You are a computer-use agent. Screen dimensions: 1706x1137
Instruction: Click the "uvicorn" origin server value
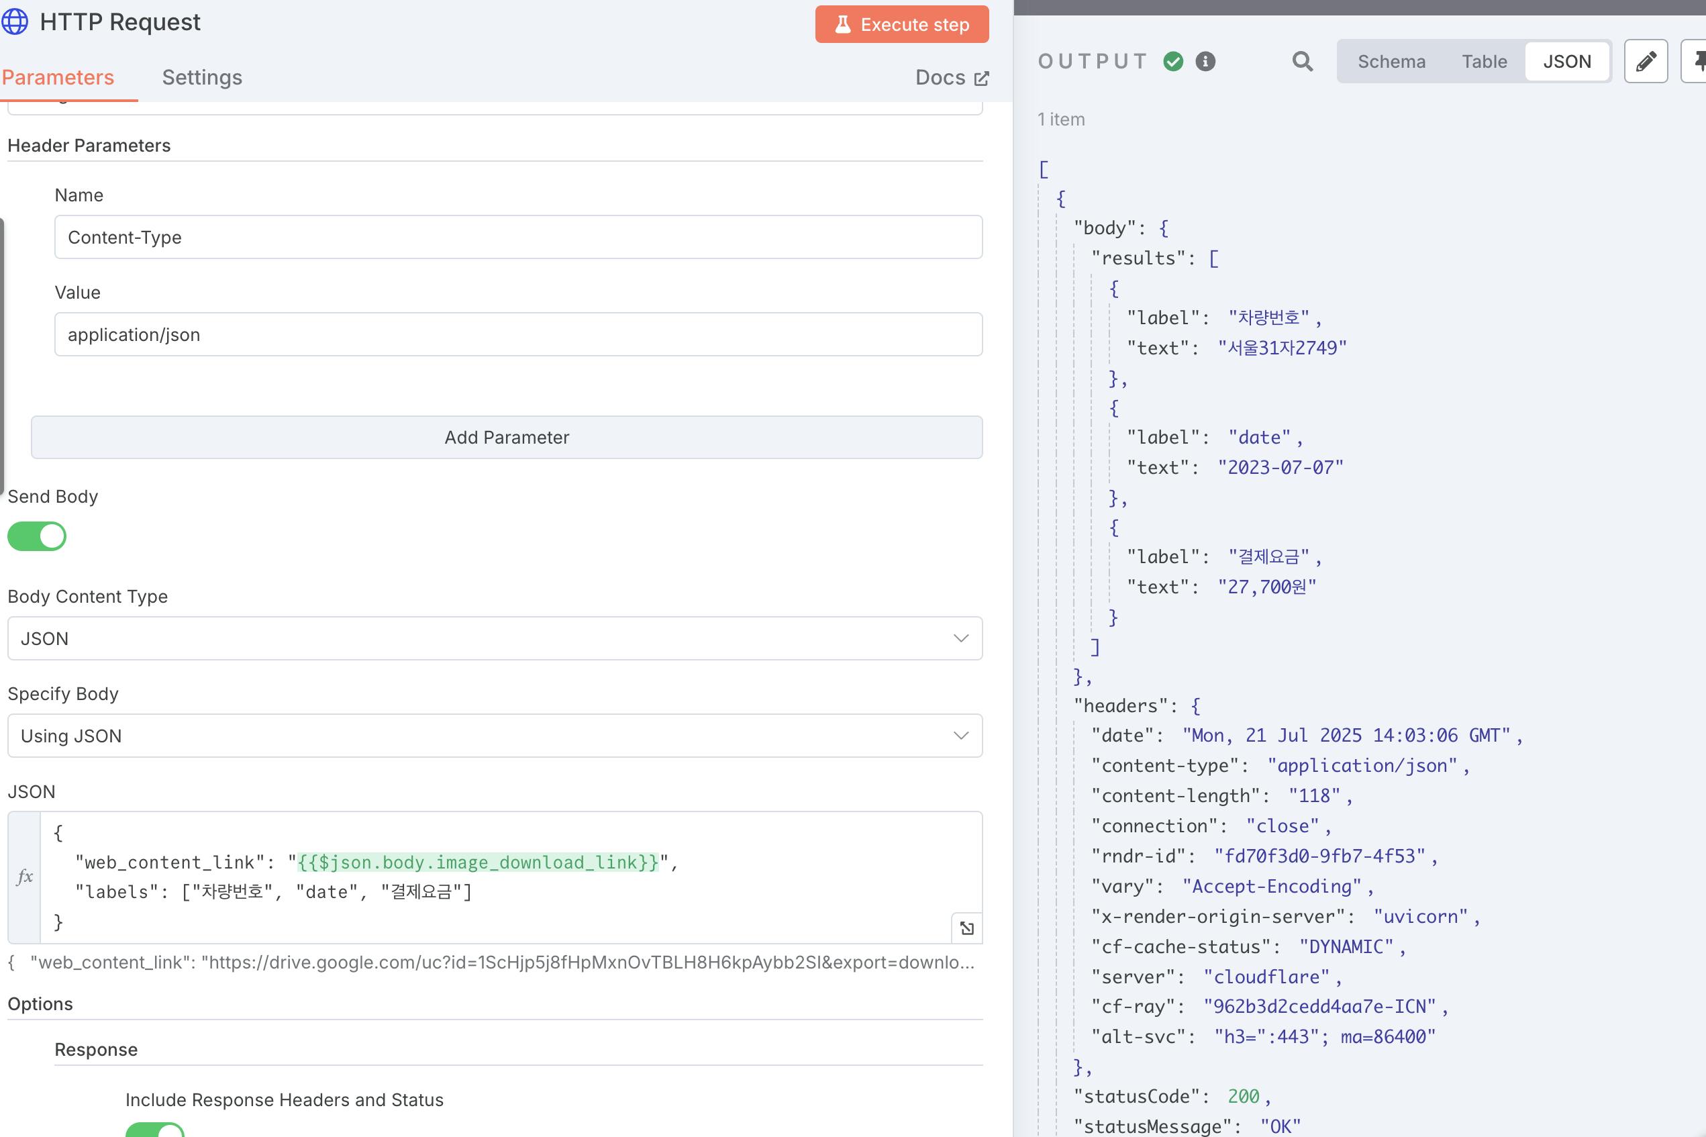coord(1420,917)
